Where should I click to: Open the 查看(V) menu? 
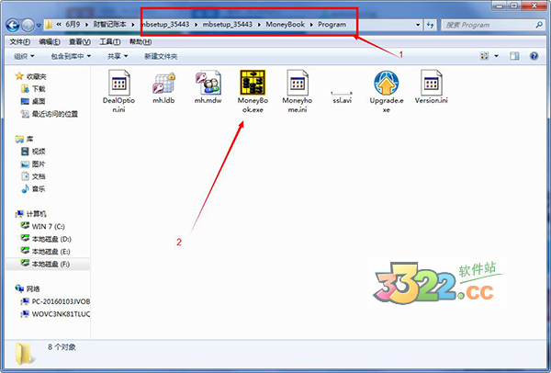(x=79, y=42)
